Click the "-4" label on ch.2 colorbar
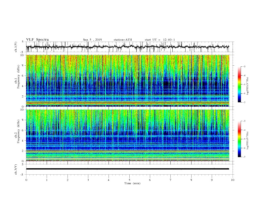Image resolution: width=262 pixels, height=202 pixels. pyautogui.click(x=244, y=130)
